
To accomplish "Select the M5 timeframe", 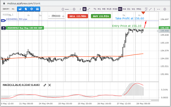I will click(104, 9).
